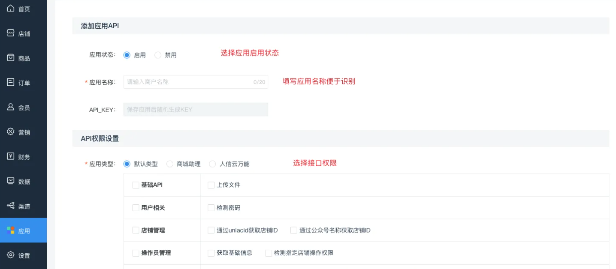Select the 人信云万能 option

(212, 164)
